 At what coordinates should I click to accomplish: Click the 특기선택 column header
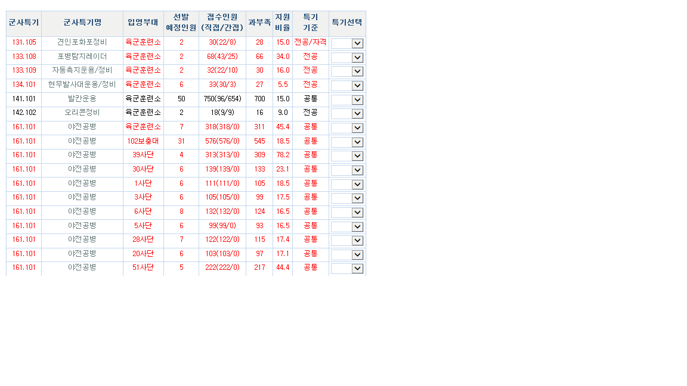click(347, 23)
